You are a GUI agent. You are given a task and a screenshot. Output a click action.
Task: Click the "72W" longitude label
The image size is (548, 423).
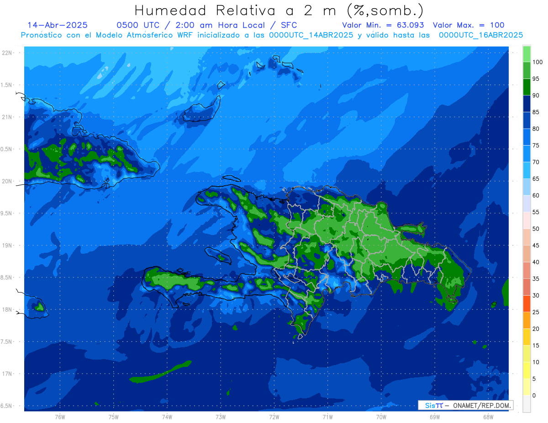tap(274, 417)
